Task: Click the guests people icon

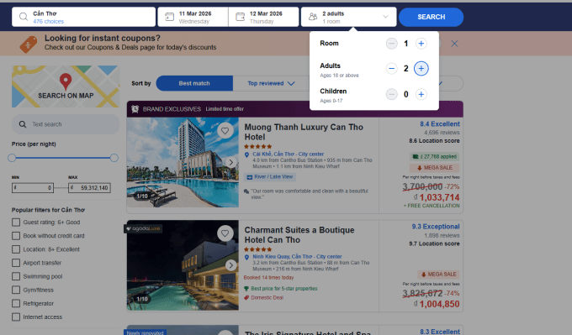Action: point(313,17)
